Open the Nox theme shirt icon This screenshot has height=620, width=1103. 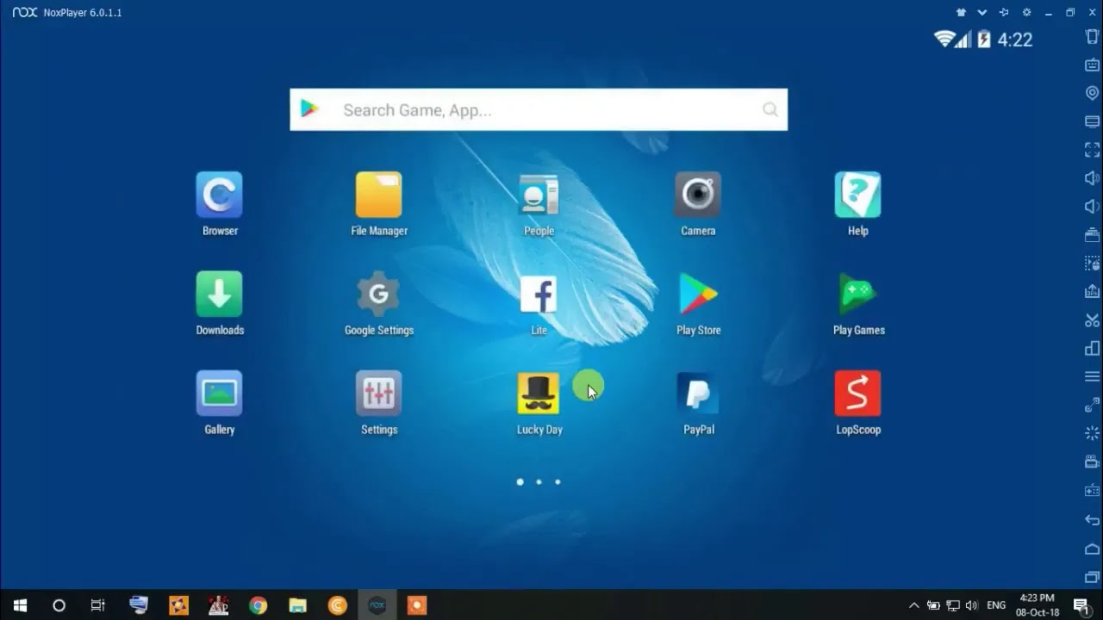point(961,12)
